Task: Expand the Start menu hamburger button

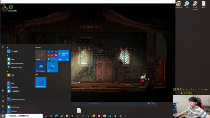Action: [3, 47]
